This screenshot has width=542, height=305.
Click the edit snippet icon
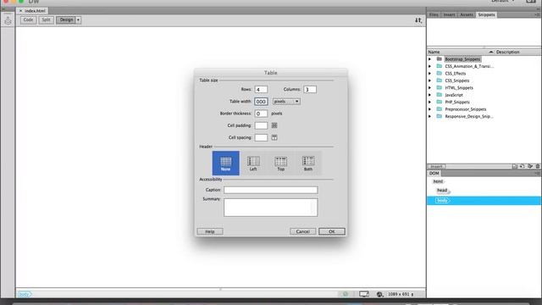(x=530, y=166)
